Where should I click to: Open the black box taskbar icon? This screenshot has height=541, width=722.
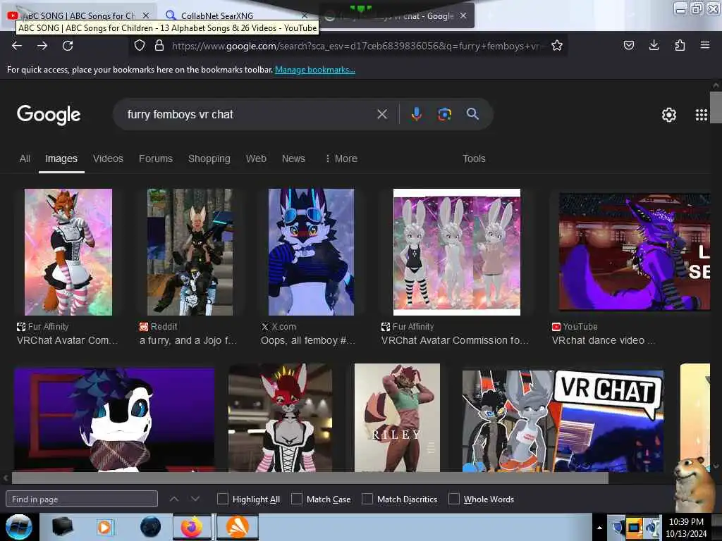(x=63, y=527)
